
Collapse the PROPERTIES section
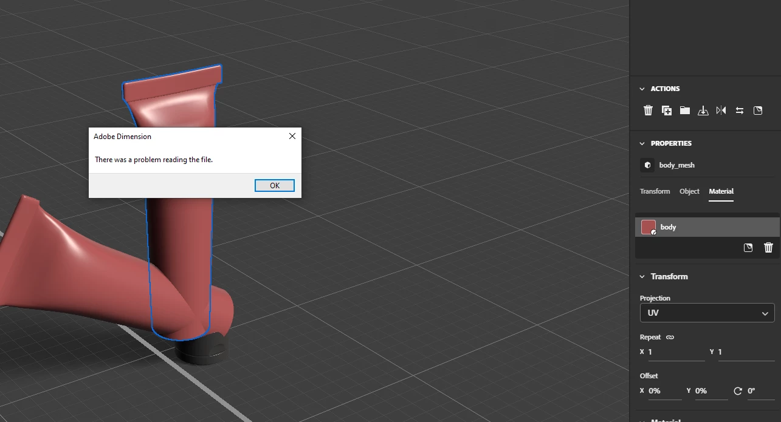point(642,143)
